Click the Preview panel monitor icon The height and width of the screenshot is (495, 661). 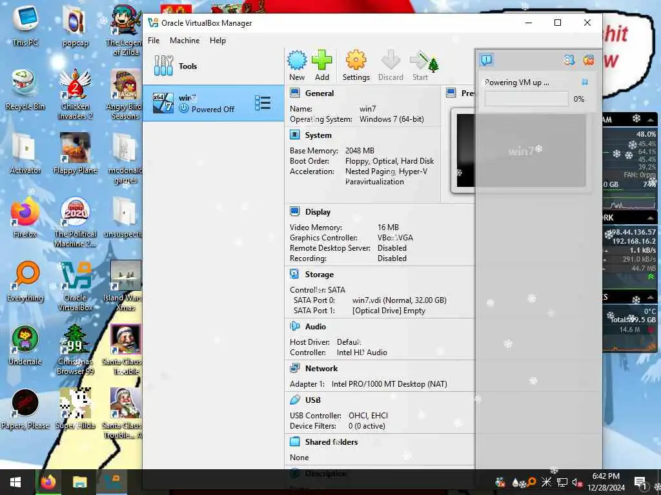(451, 93)
